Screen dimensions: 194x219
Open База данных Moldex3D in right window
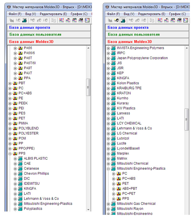(x=147, y=42)
